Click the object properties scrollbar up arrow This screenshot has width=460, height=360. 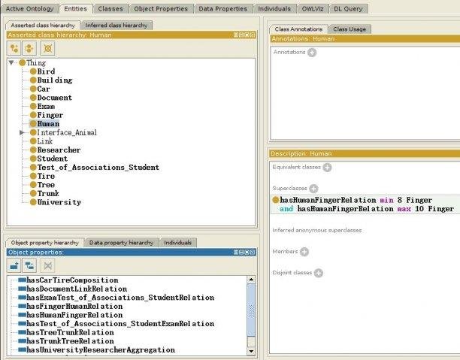(251, 280)
